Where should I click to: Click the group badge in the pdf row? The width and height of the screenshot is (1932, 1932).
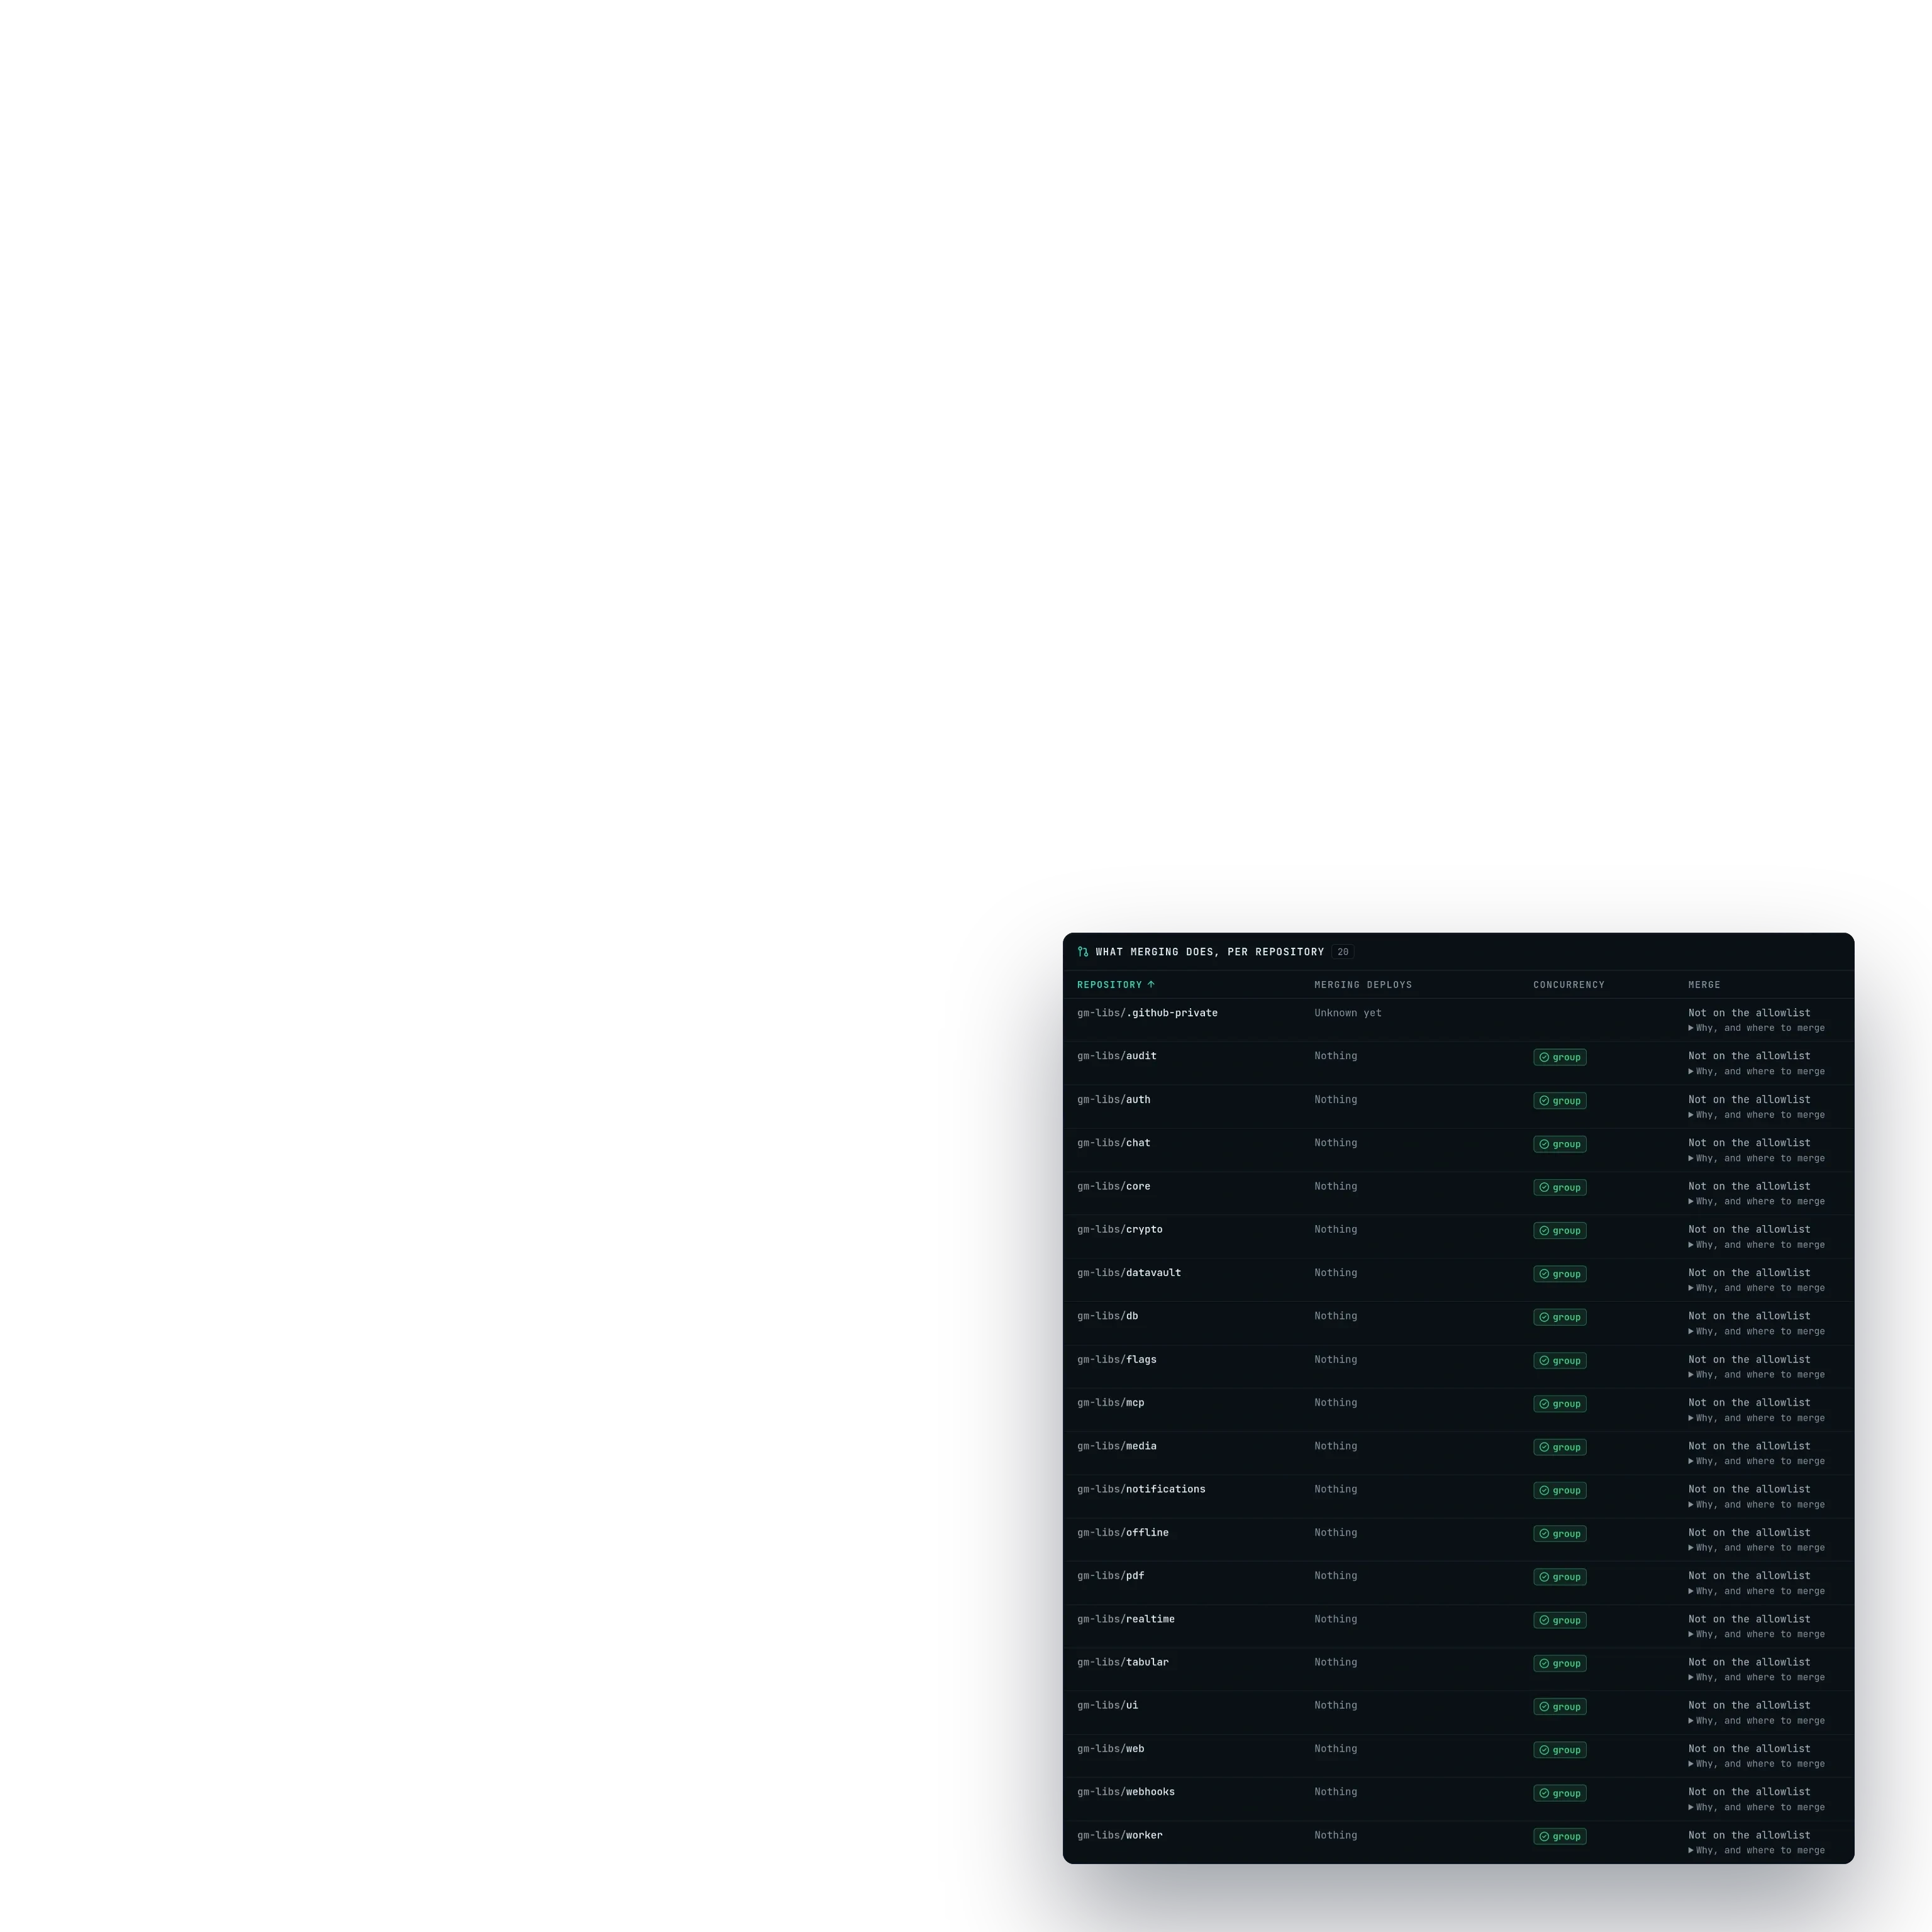(x=1559, y=1577)
